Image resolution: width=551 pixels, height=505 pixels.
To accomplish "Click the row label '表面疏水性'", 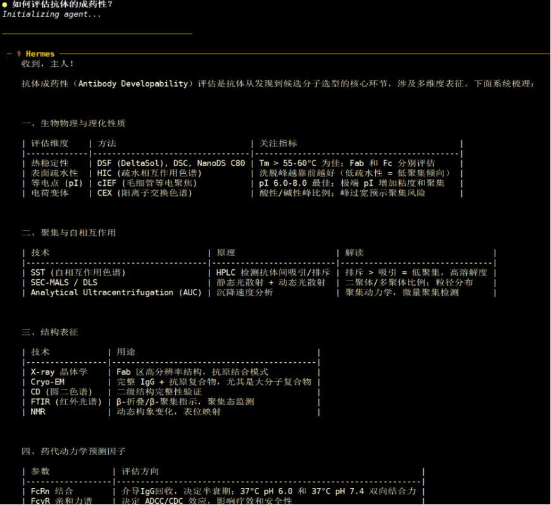I will click(x=54, y=173).
